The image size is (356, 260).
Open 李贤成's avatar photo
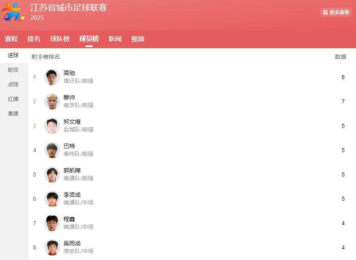click(x=52, y=199)
